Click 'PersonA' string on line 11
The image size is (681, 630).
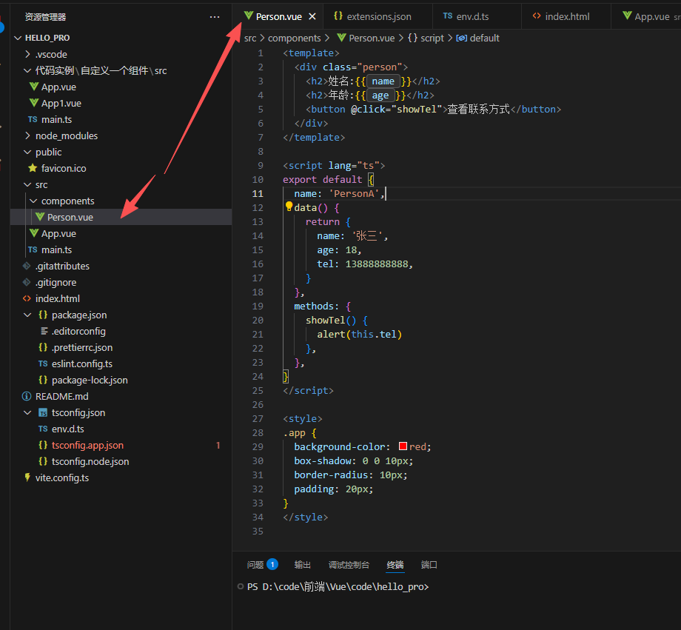(x=354, y=194)
